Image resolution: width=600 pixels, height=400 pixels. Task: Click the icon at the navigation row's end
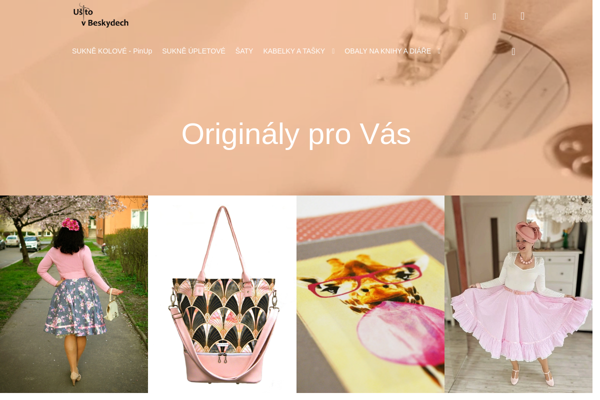513,51
